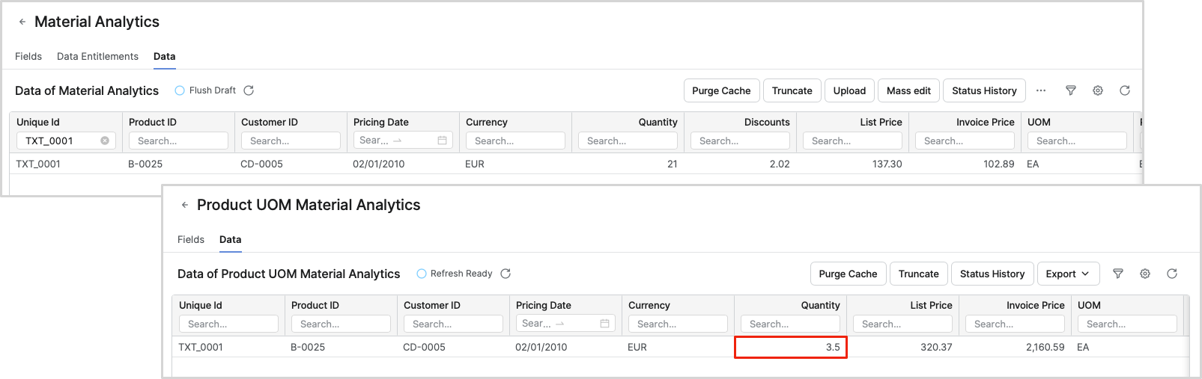Click refresh icon next to Flush Draft

(x=249, y=90)
